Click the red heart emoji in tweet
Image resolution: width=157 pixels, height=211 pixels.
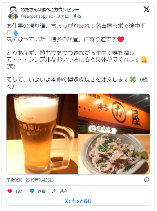pos(120,39)
